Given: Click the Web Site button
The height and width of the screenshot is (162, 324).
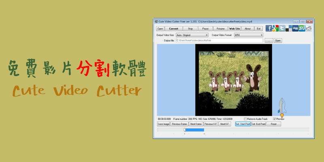Looking at the screenshot, I should click(x=234, y=29).
